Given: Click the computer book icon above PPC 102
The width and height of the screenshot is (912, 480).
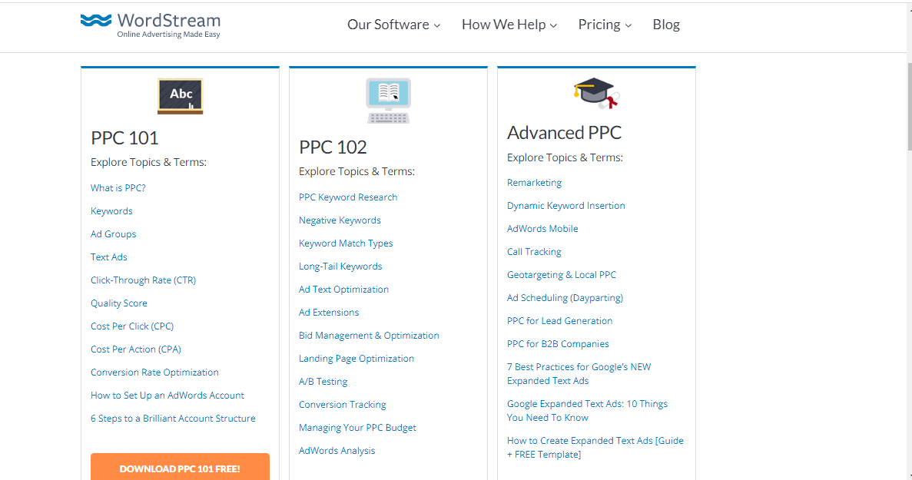Looking at the screenshot, I should coord(389,101).
